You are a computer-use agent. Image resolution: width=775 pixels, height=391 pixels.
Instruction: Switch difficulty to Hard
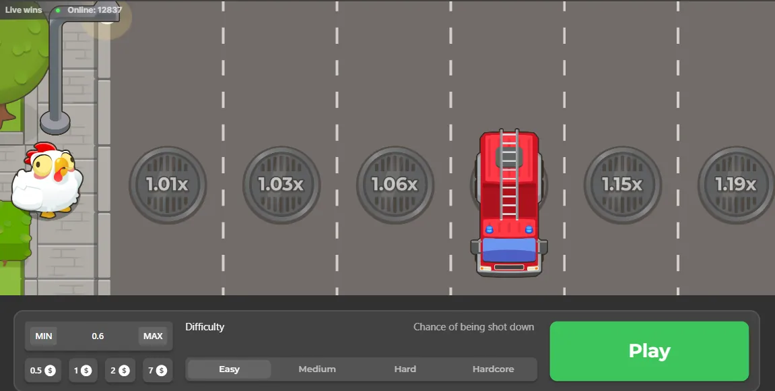(x=405, y=369)
